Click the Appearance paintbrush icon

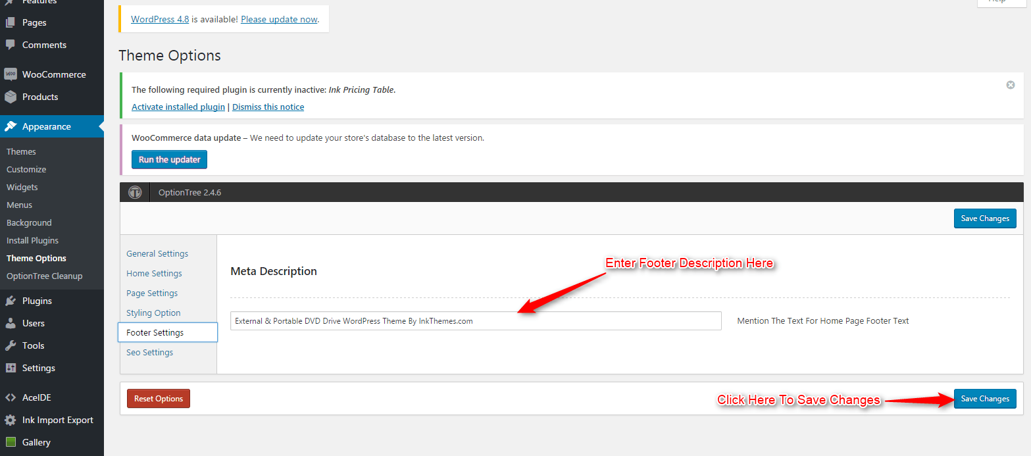(10, 126)
